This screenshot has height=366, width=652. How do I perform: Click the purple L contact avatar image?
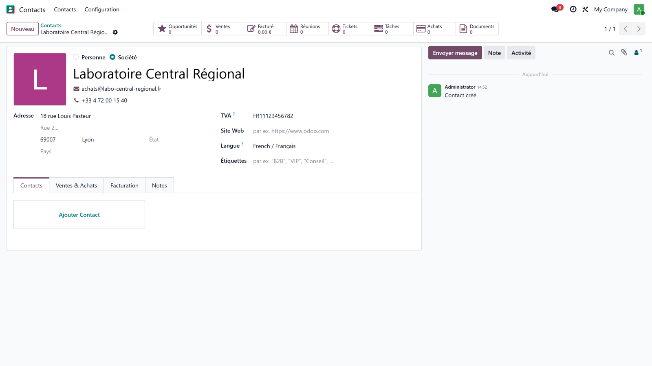tap(40, 79)
